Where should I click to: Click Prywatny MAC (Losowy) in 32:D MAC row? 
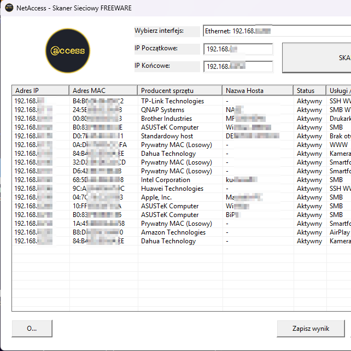pyautogui.click(x=177, y=162)
